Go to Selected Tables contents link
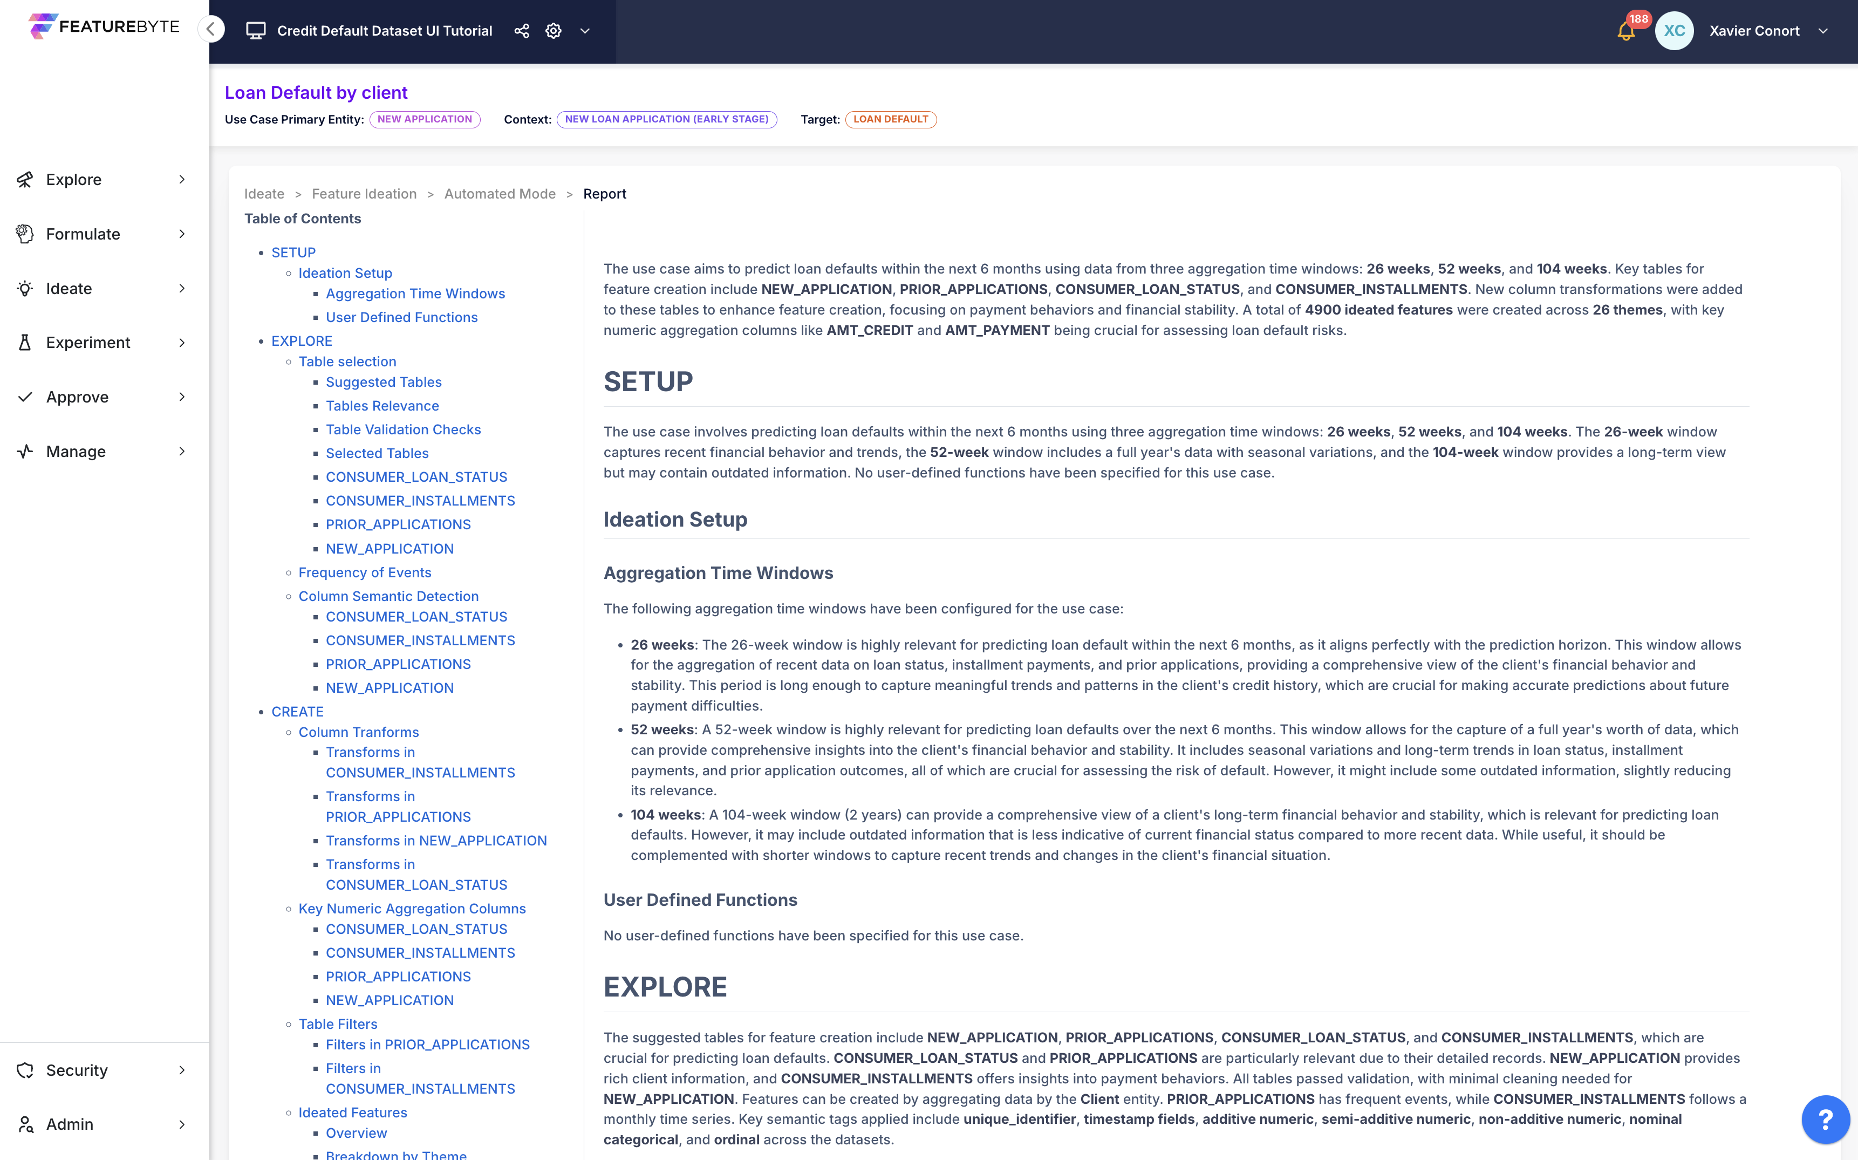This screenshot has width=1858, height=1160. click(377, 453)
